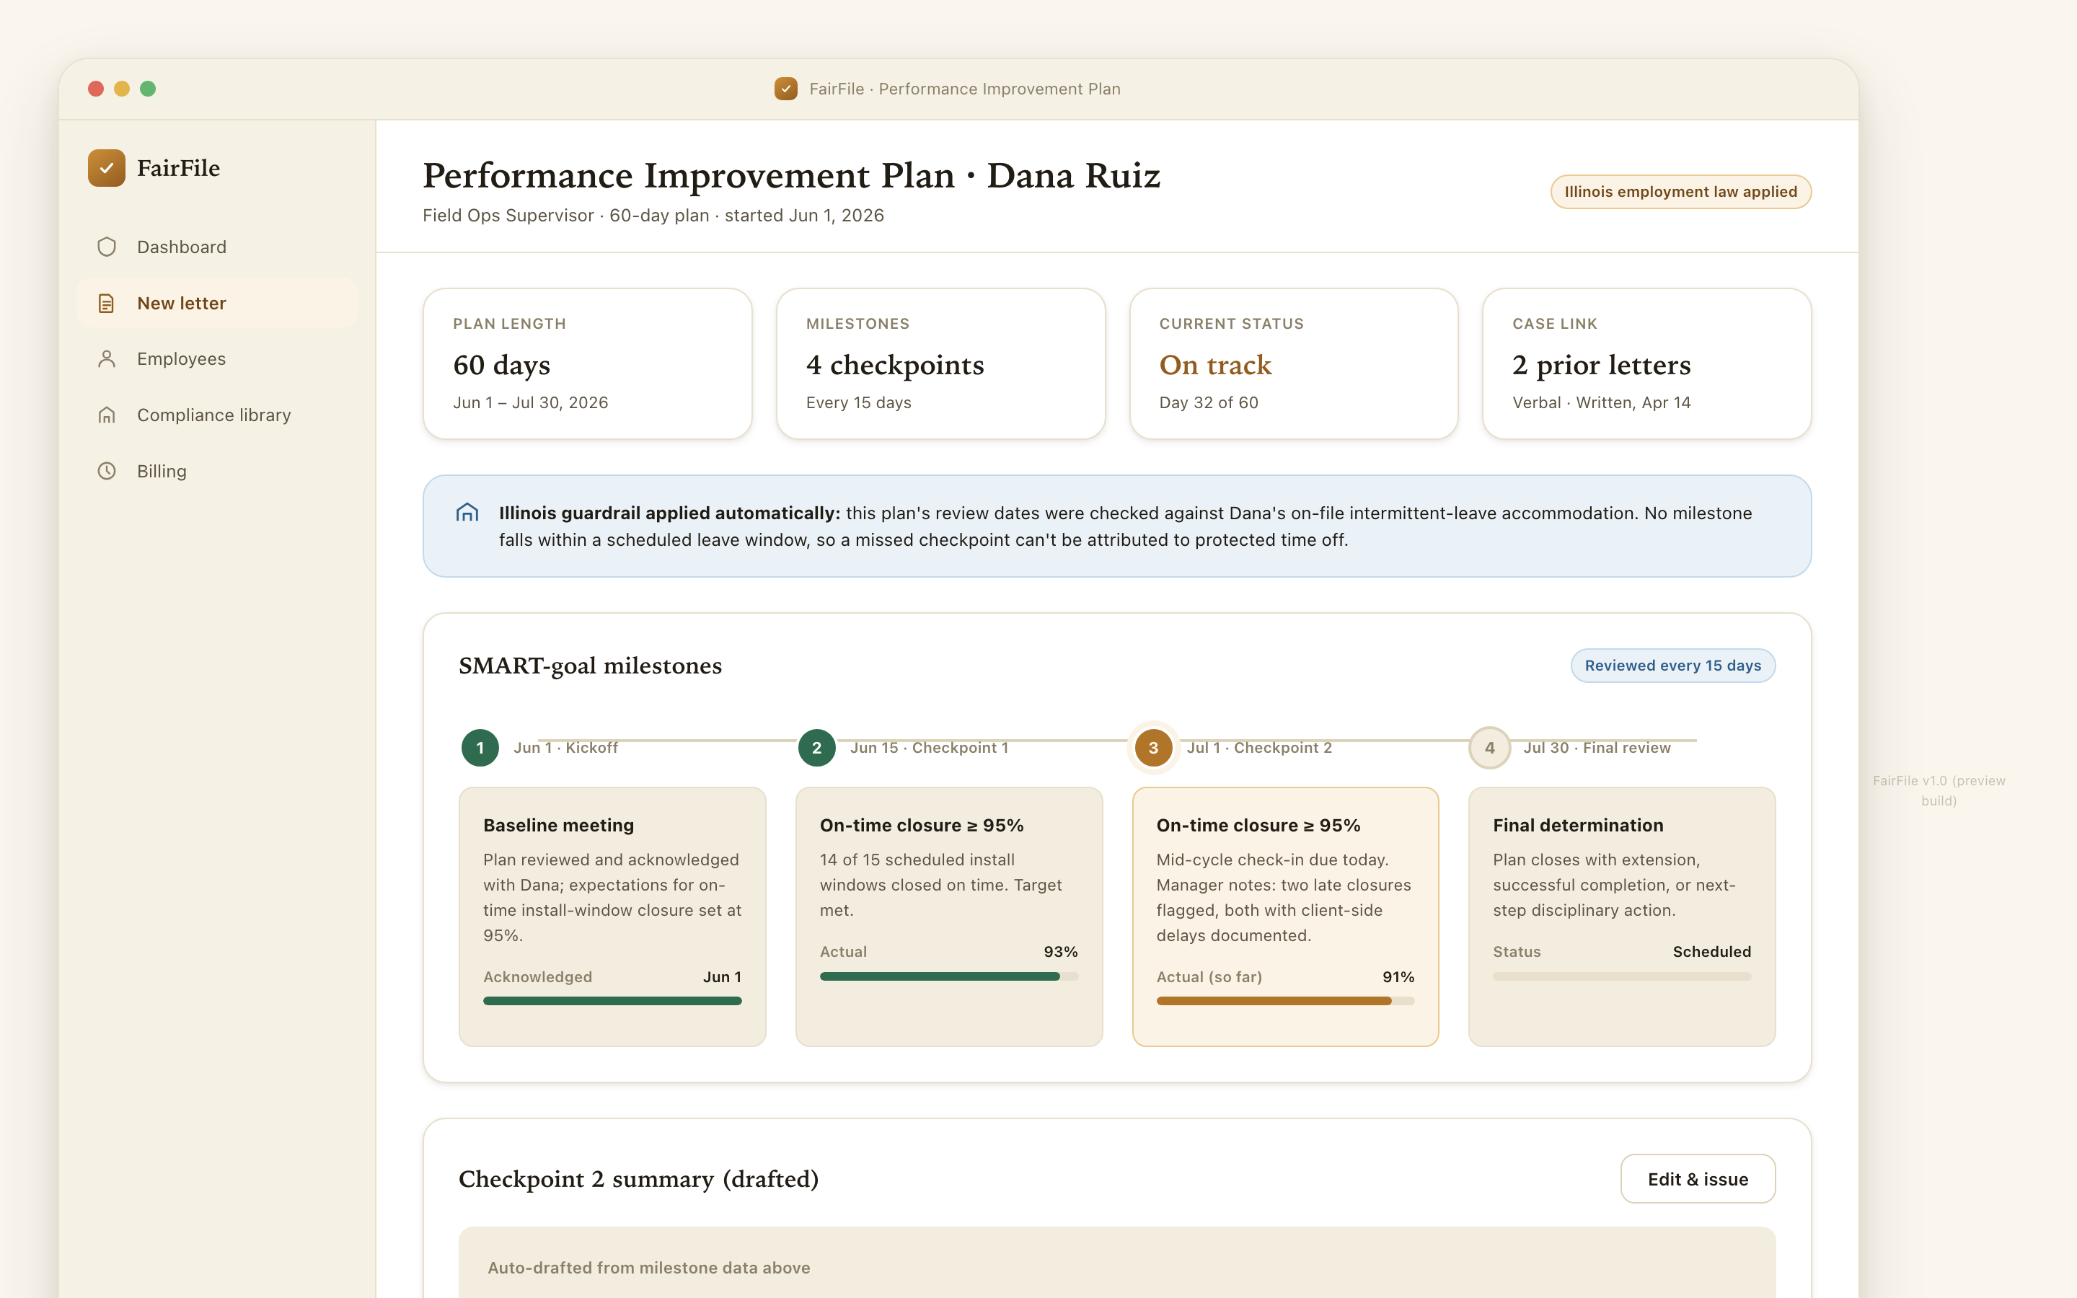Click the Baseline meeting card title
Image resolution: width=2077 pixels, height=1298 pixels.
click(559, 825)
